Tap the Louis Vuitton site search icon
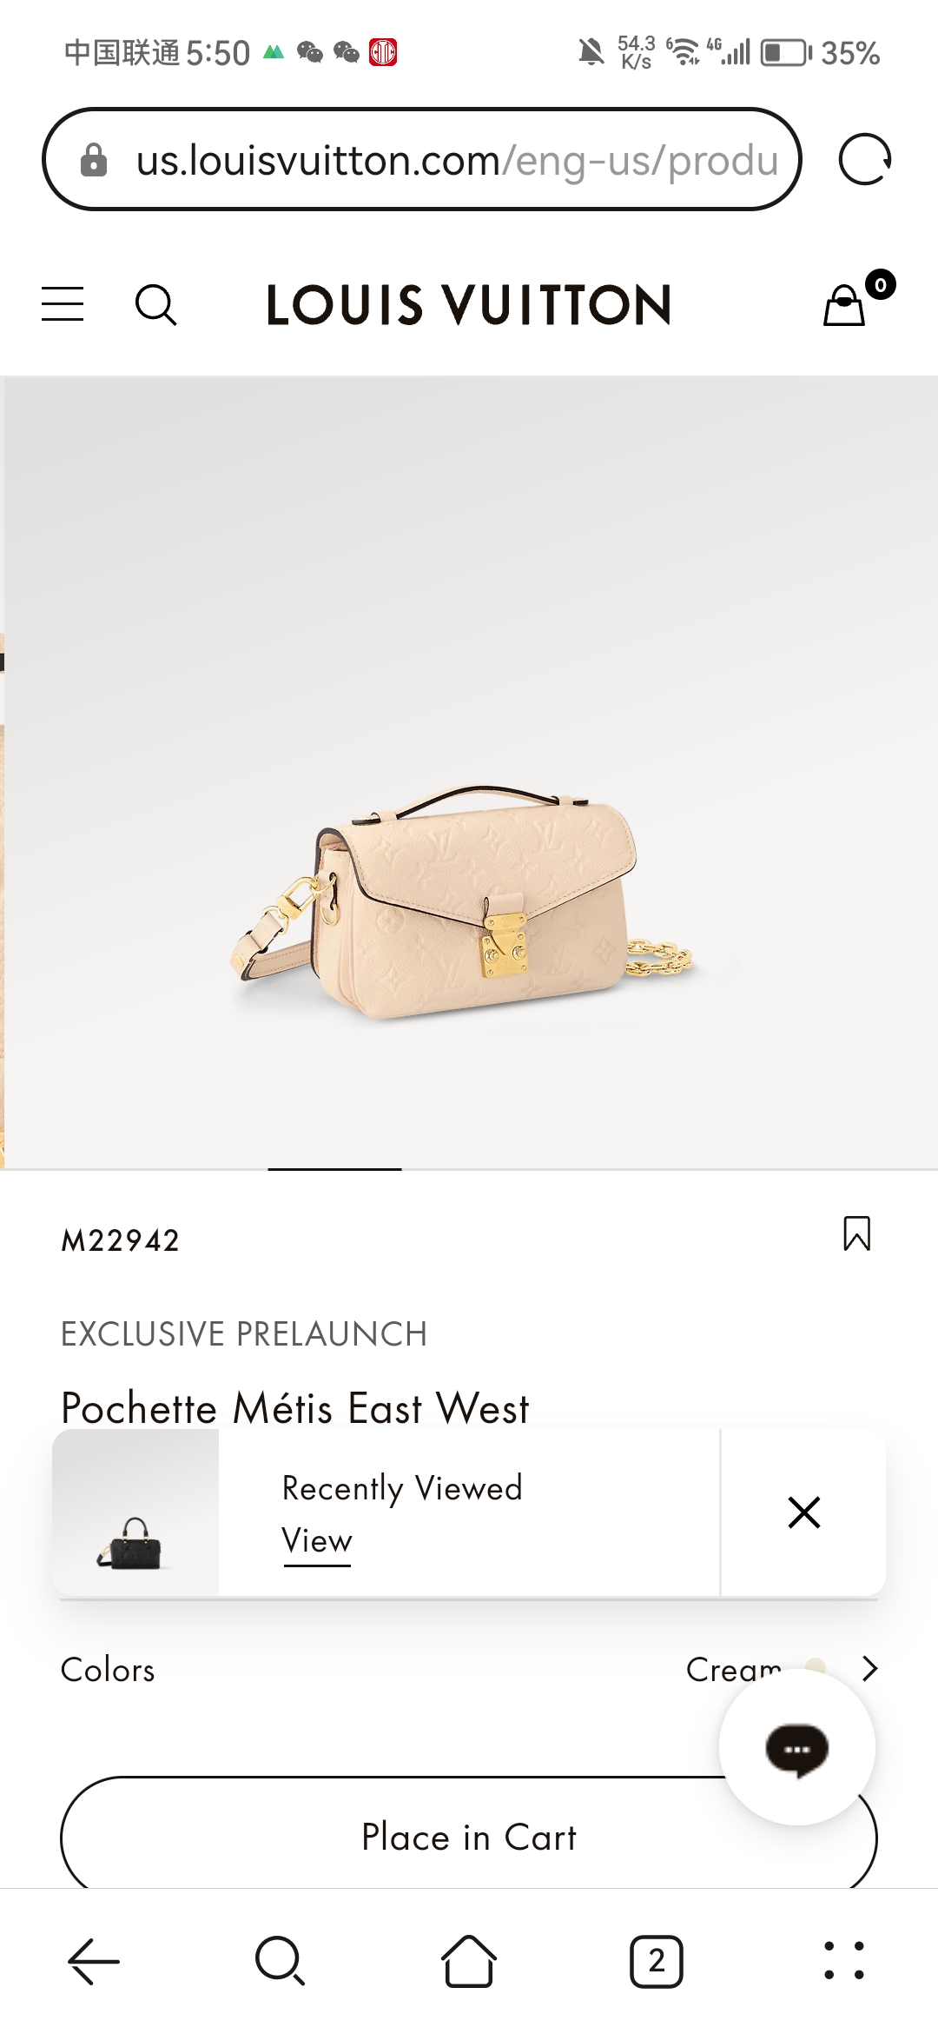938x2034 pixels. 156,305
